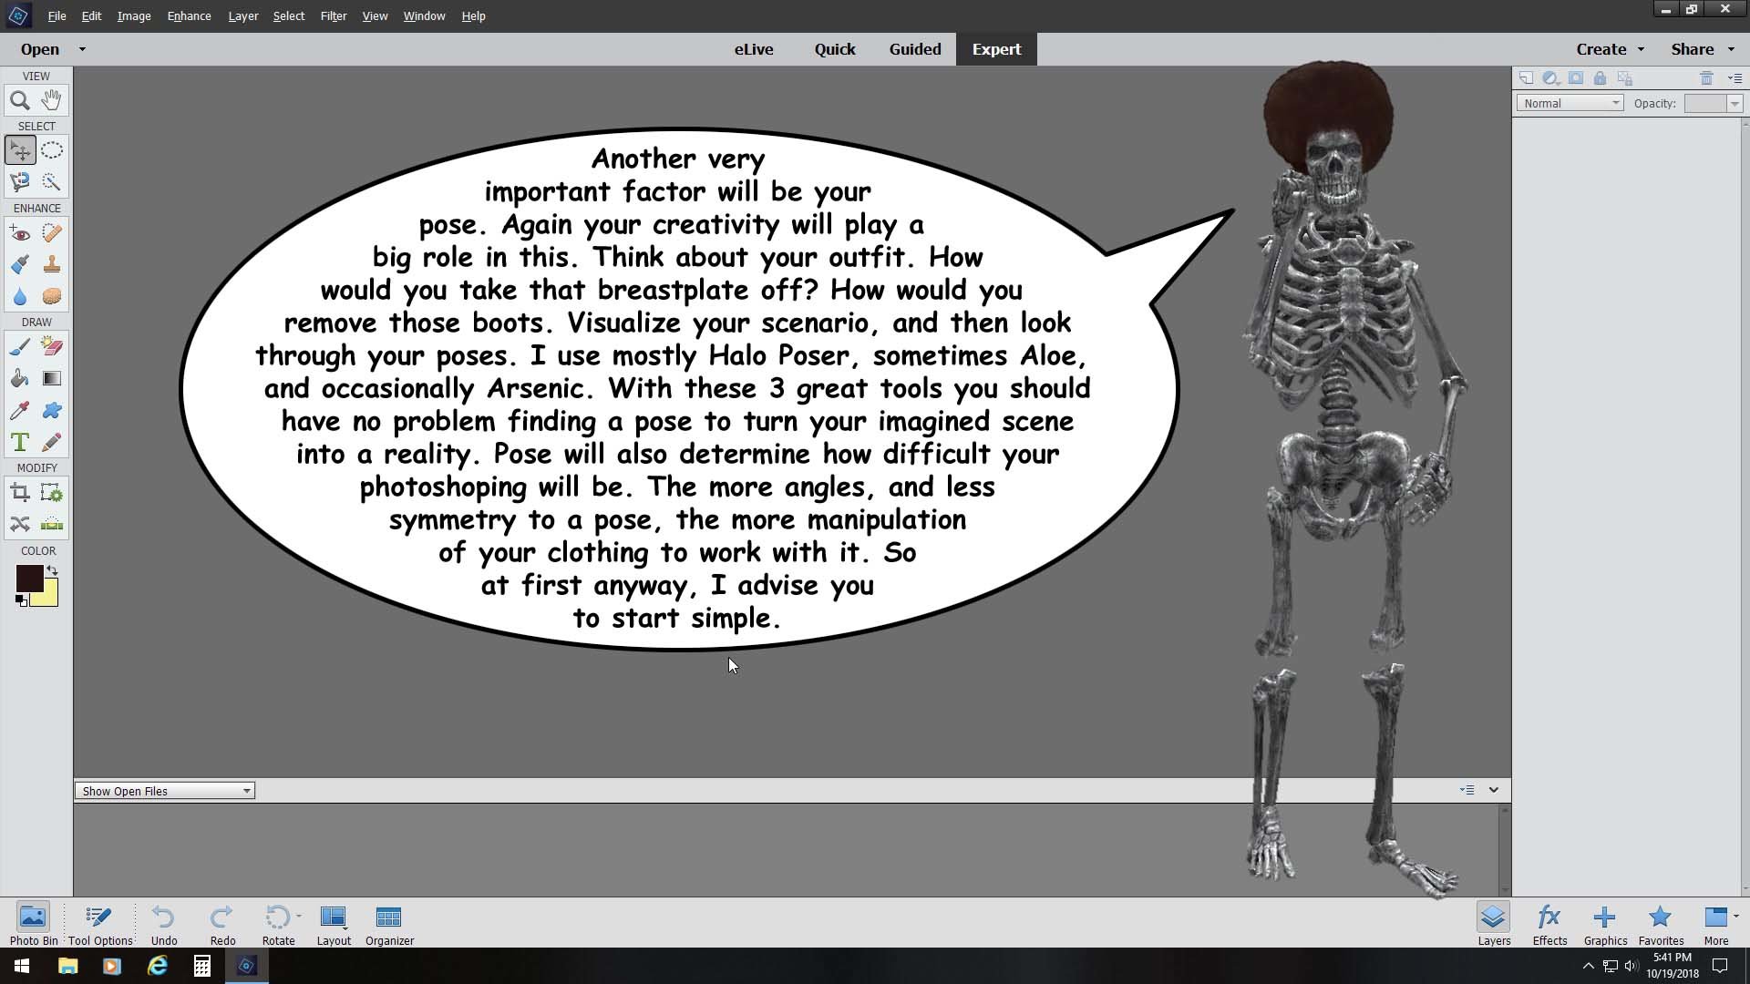Viewport: 1750px width, 984px height.
Task: Open the Layout options
Action: pos(334,924)
